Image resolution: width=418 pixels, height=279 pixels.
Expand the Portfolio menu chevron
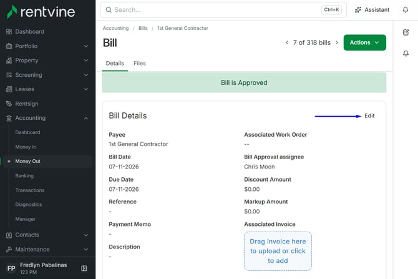(86, 46)
